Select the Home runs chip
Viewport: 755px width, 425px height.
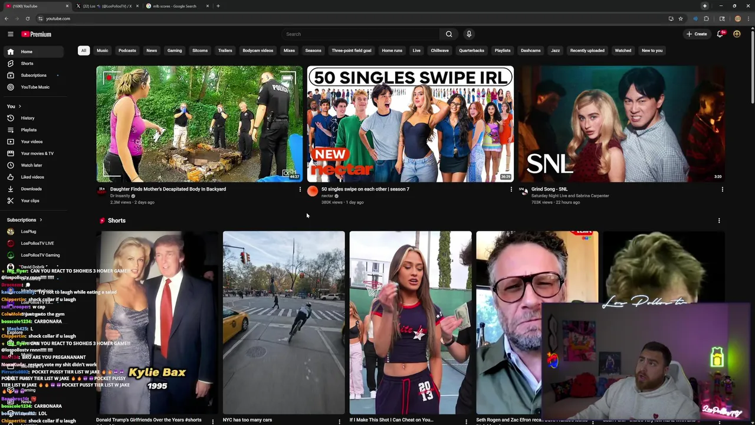pos(392,50)
